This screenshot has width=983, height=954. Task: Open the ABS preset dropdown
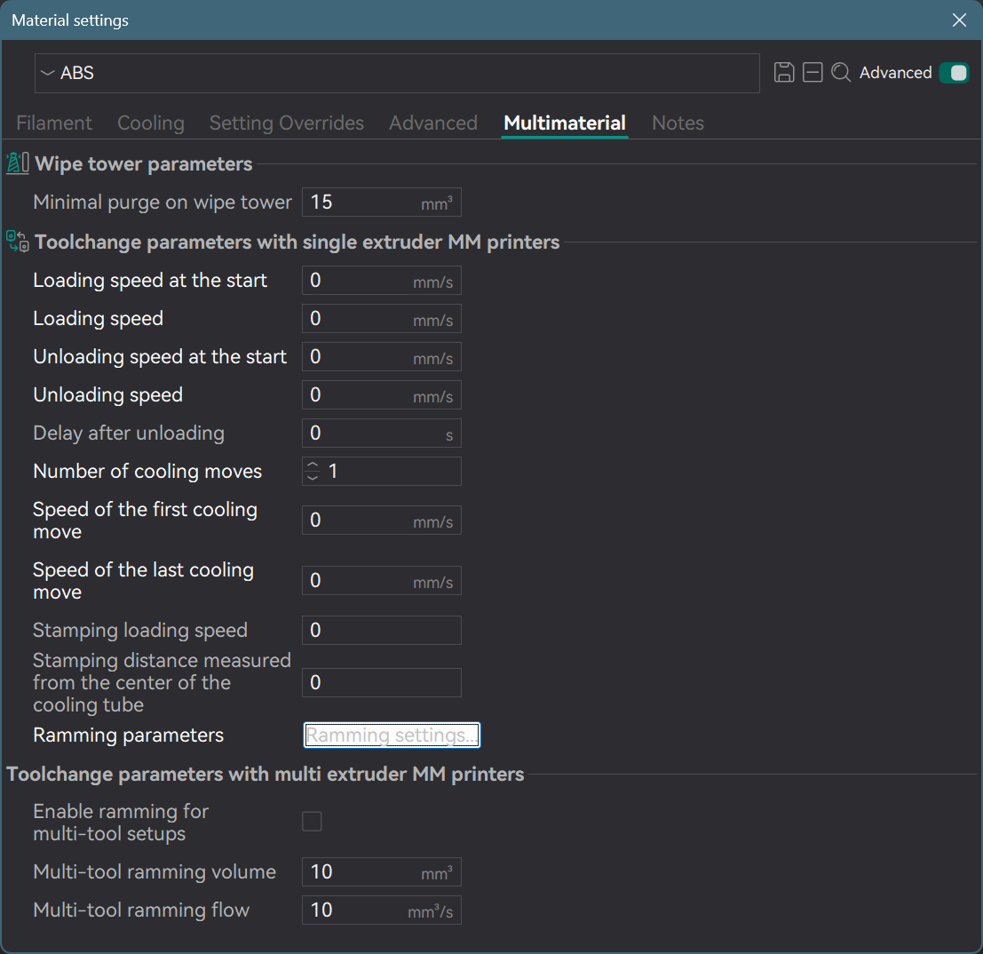45,73
